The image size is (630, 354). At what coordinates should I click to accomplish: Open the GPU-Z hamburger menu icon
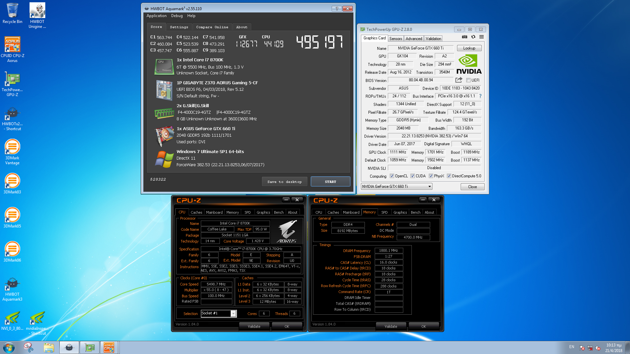(x=481, y=37)
